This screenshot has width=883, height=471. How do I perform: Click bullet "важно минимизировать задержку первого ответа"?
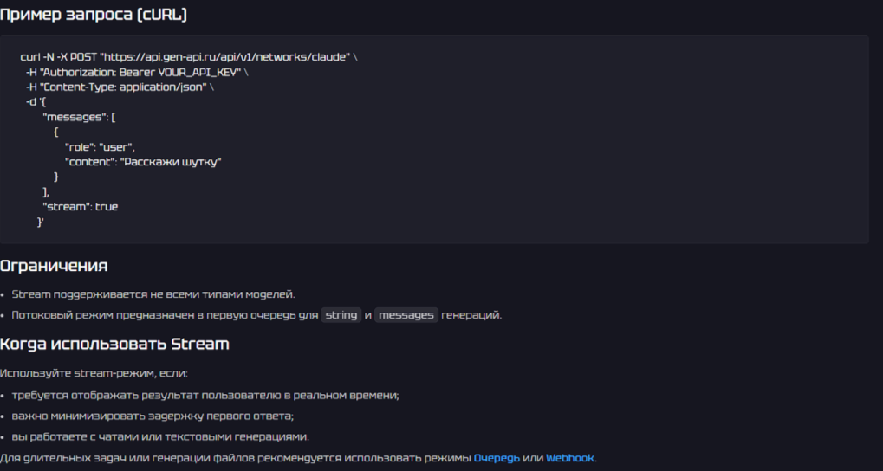153,416
